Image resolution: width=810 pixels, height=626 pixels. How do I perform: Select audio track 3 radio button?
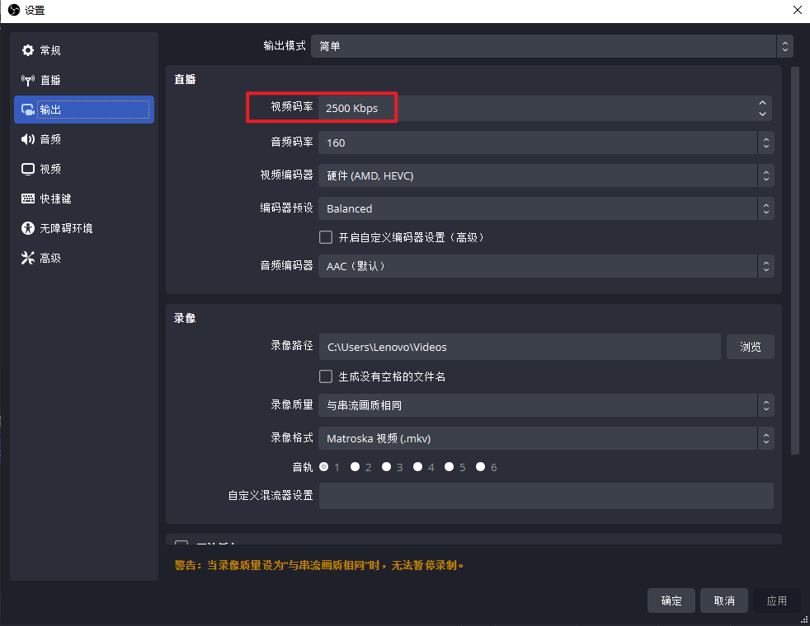coord(386,467)
